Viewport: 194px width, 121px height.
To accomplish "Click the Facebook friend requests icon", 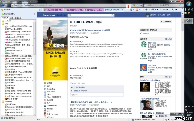I will (58, 15).
